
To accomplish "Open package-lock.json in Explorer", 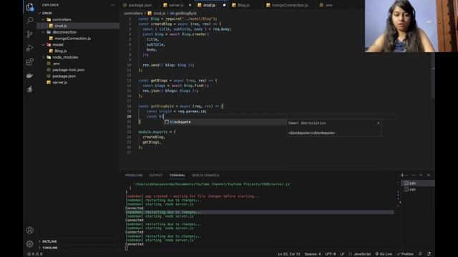I will tap(69, 70).
